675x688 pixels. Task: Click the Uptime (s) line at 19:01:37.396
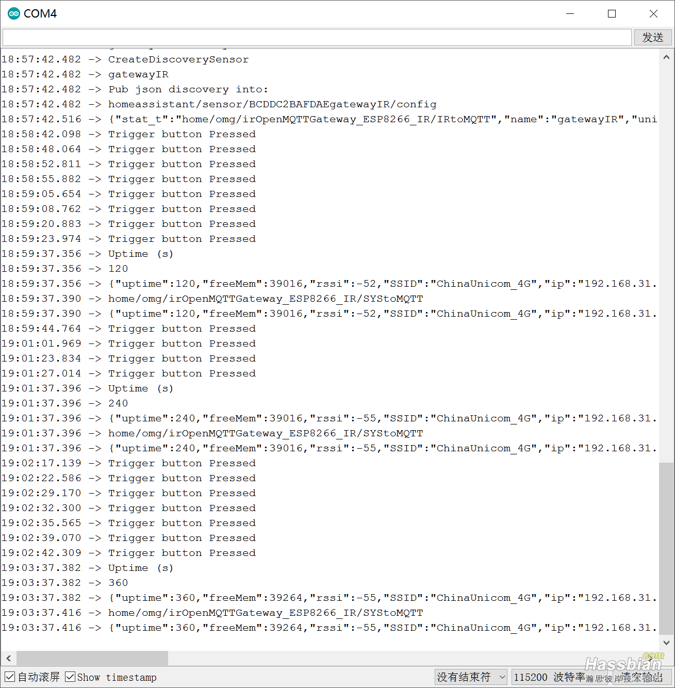click(x=87, y=388)
